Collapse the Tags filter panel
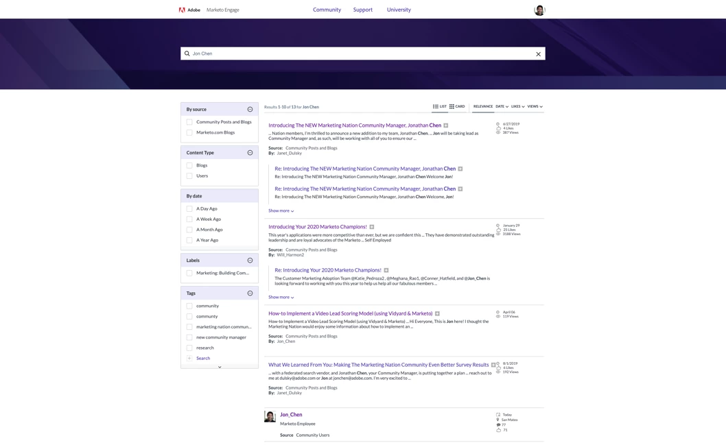The image size is (726, 445). tap(250, 293)
